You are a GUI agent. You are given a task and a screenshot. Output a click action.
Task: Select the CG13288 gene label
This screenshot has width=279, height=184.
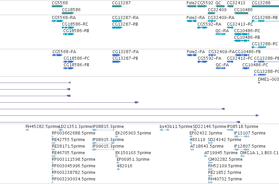[x=261, y=3]
